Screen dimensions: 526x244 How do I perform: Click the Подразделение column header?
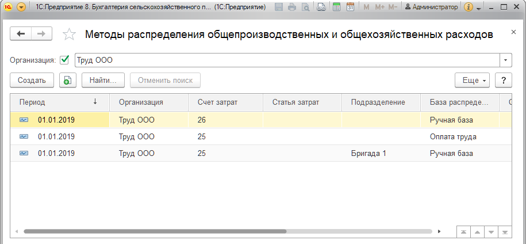pos(381,102)
